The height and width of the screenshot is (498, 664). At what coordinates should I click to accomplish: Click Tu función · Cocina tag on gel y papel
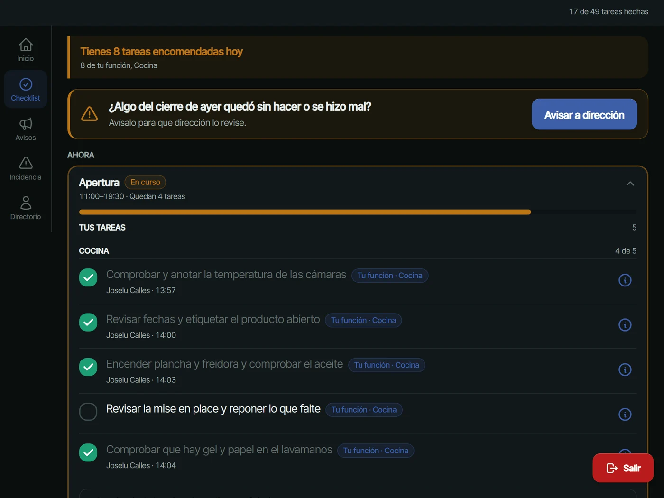coord(376,451)
